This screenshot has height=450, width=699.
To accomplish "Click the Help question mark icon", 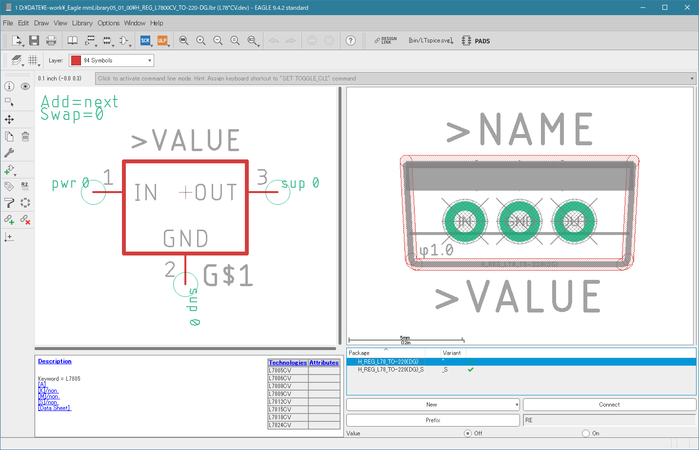I will click(x=351, y=40).
